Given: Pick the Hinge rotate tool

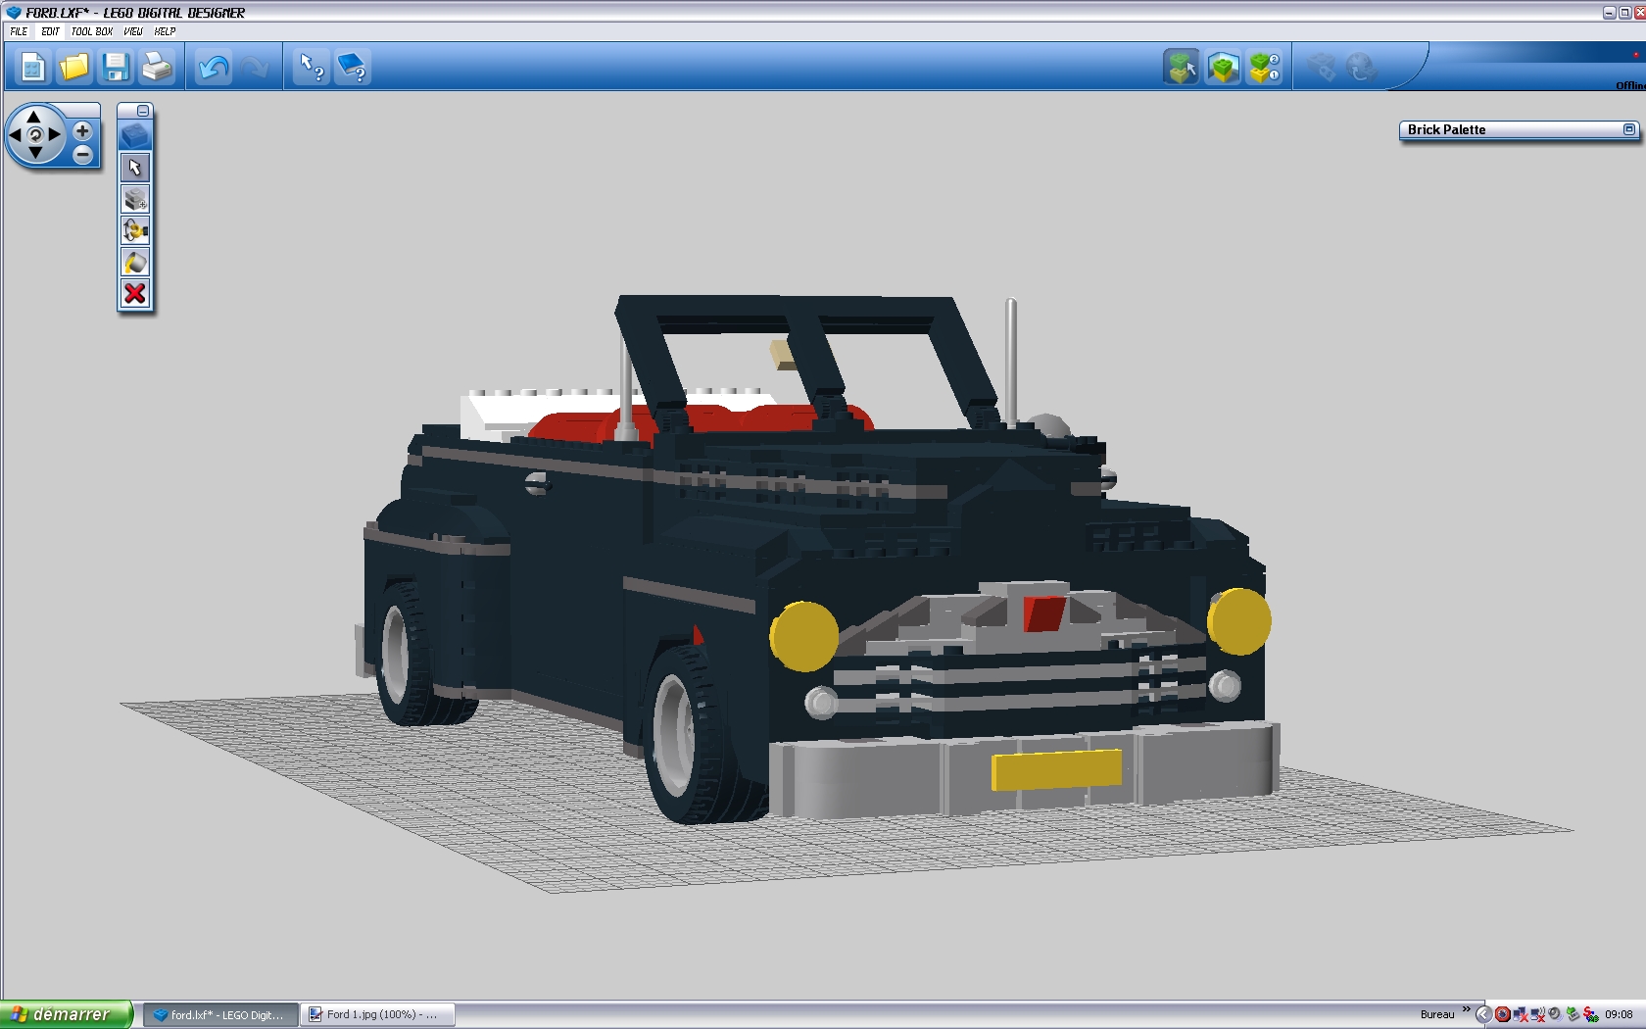Looking at the screenshot, I should coord(135,230).
